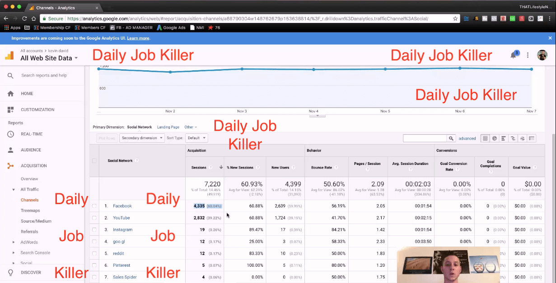
Task: Tick the checkbox for the reddit row
Action: tap(94, 253)
